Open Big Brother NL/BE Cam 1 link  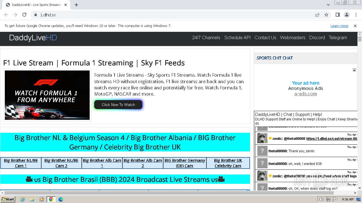pyautogui.click(x=21, y=163)
